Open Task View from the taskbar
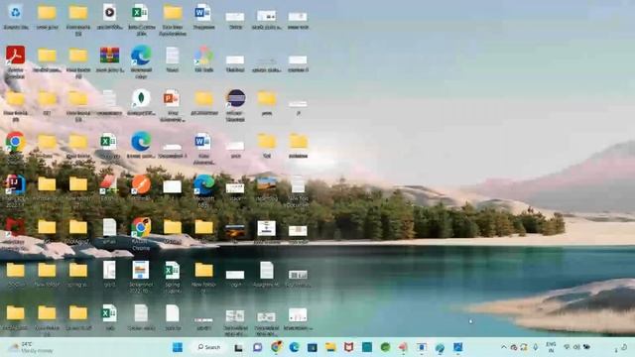 (238, 347)
